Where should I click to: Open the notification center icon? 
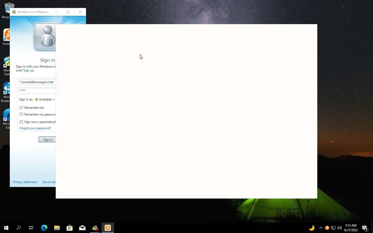pyautogui.click(x=365, y=228)
